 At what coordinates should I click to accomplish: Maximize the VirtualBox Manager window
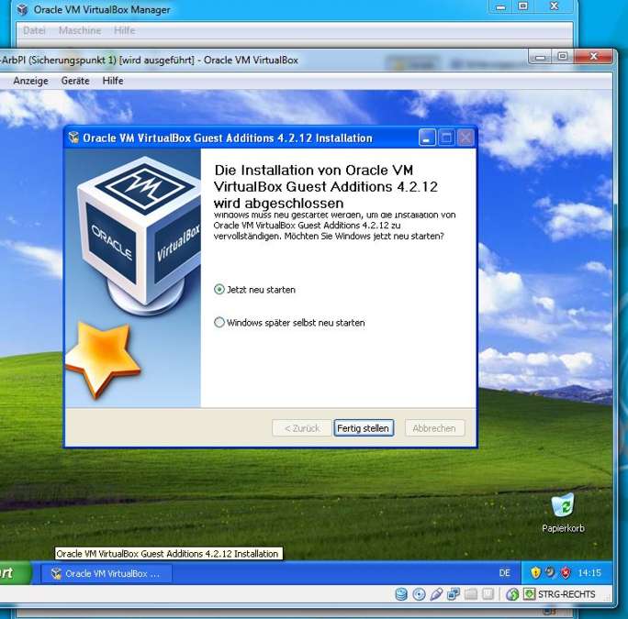tap(522, 6)
